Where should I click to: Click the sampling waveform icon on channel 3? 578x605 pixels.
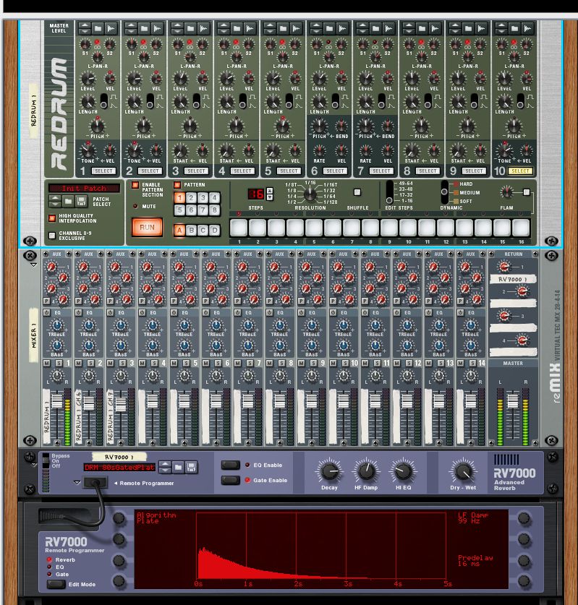tap(203, 28)
